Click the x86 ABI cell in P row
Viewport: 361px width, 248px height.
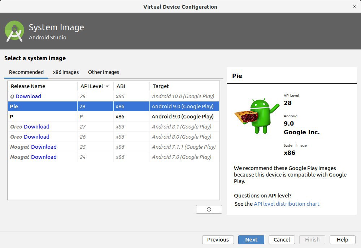tap(131, 117)
